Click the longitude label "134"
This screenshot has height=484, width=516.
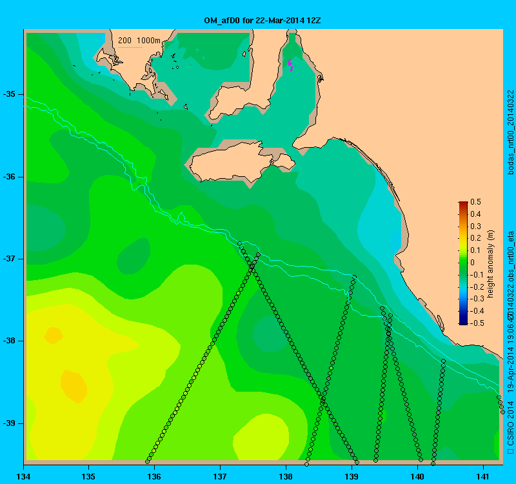[24, 476]
